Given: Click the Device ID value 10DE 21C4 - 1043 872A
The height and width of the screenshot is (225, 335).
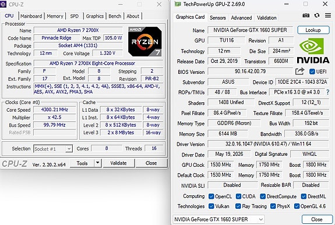Looking at the screenshot, I should [302, 82].
